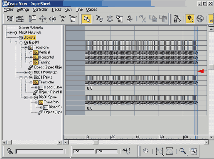Switch to Edit Keys mode

click(x=10, y=19)
